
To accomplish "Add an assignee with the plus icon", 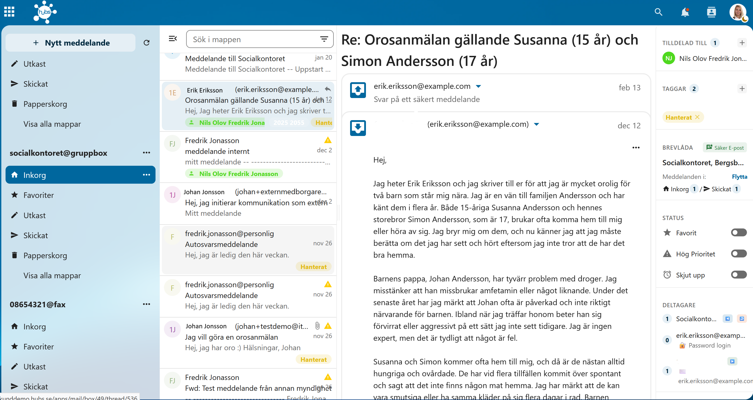I will point(742,43).
